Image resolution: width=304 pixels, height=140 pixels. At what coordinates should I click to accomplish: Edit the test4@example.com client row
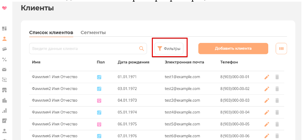(267, 112)
